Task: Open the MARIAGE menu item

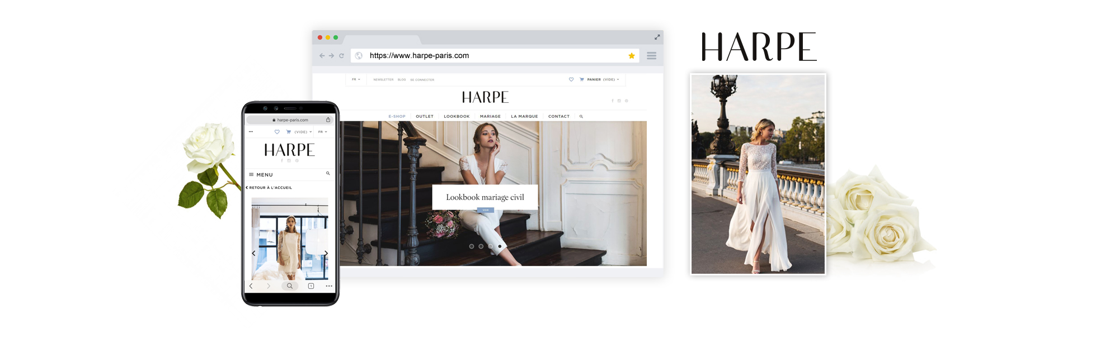Action: pos(490,116)
